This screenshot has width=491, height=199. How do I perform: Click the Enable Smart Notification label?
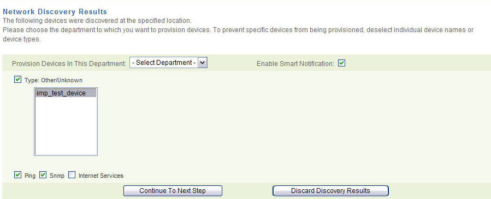coord(295,64)
